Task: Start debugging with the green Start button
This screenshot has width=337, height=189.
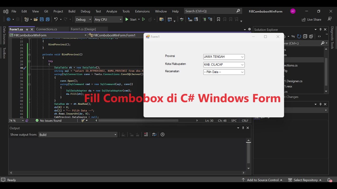Action: pos(131,19)
